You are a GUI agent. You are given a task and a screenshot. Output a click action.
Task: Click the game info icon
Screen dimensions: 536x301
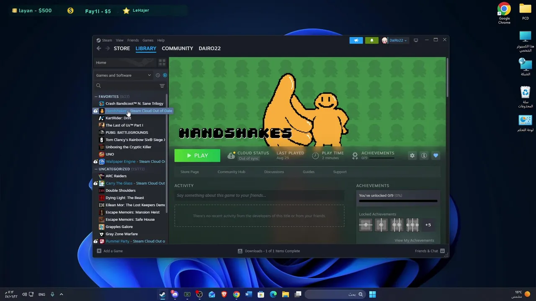(x=424, y=156)
